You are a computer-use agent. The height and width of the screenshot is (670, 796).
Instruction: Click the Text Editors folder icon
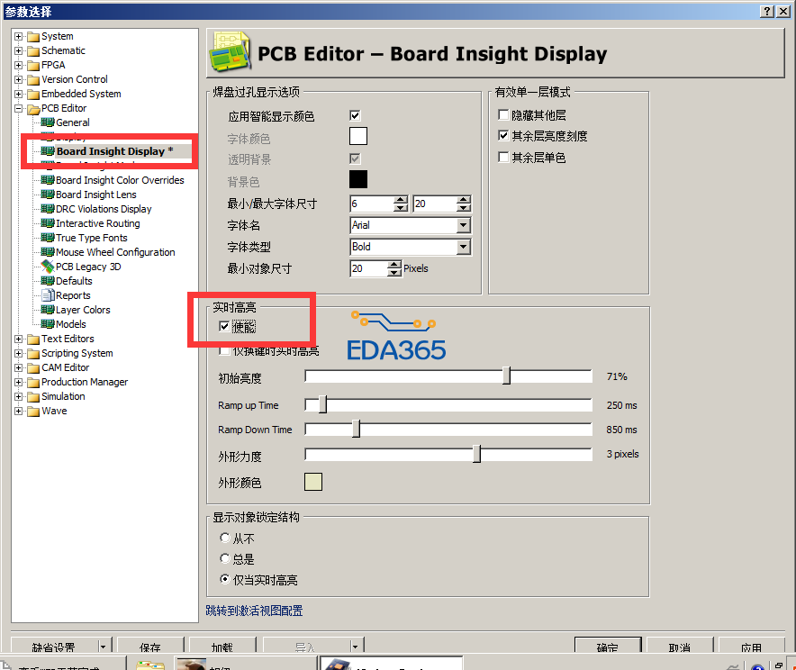(x=33, y=340)
